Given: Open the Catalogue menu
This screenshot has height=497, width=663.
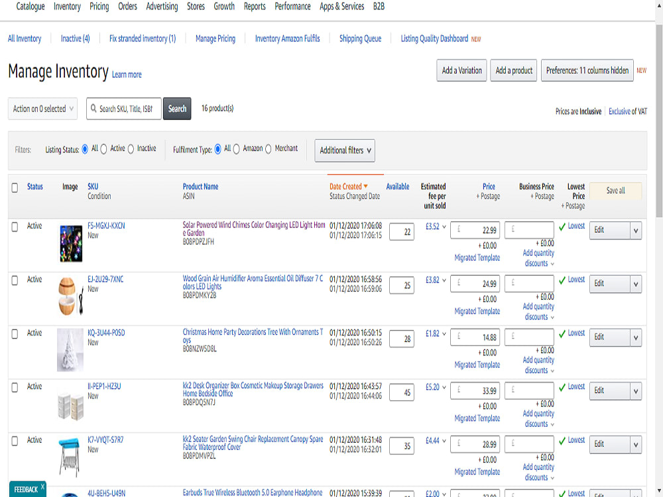Looking at the screenshot, I should coord(30,7).
